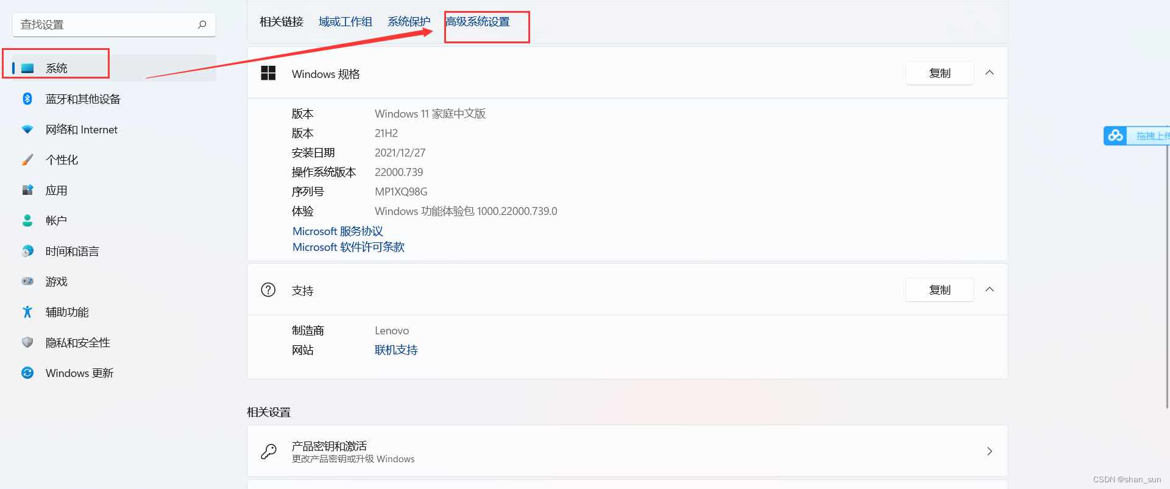The image size is (1170, 489).
Task: Click the Accessibility figure icon
Action: pyautogui.click(x=27, y=312)
